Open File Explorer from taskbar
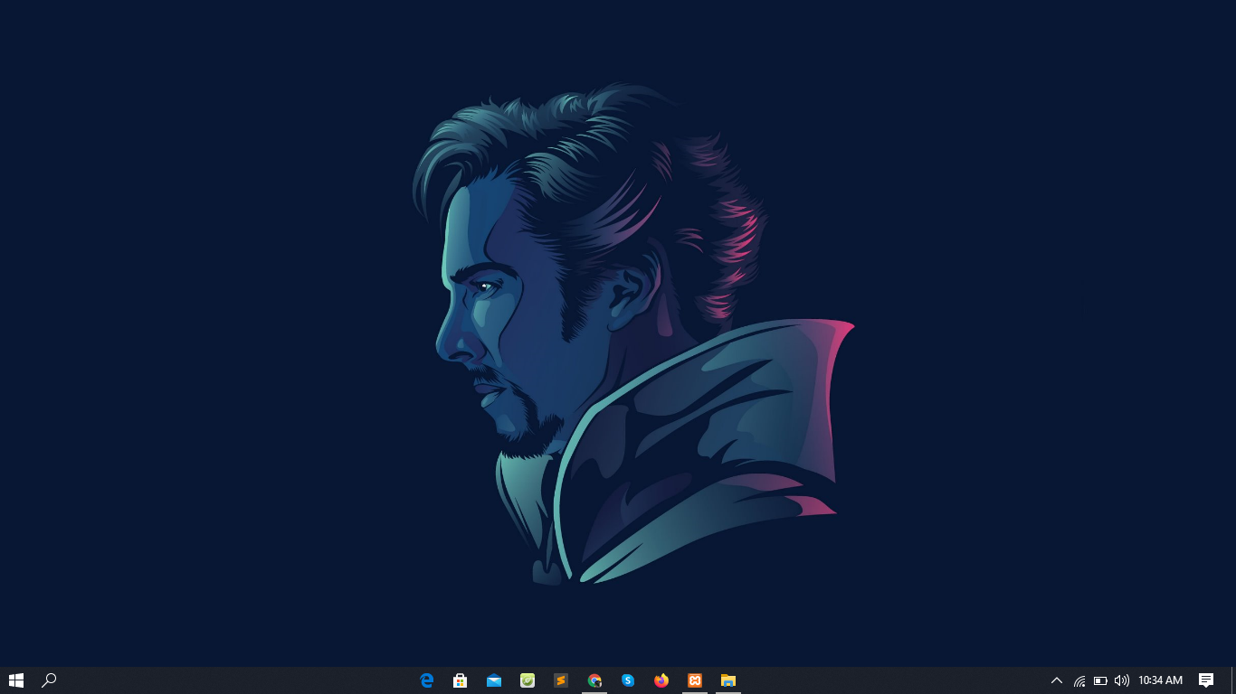 click(728, 680)
